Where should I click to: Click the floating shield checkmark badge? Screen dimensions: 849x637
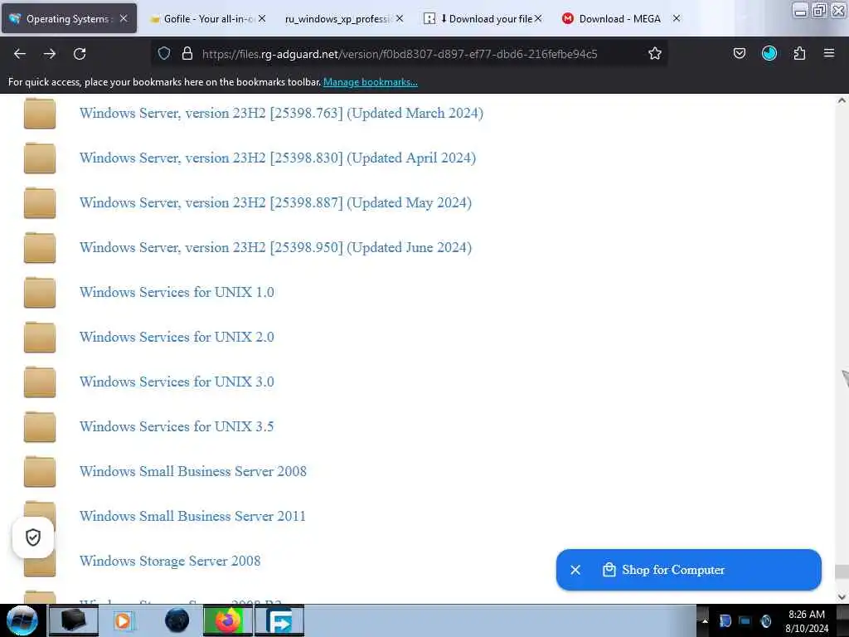33,537
